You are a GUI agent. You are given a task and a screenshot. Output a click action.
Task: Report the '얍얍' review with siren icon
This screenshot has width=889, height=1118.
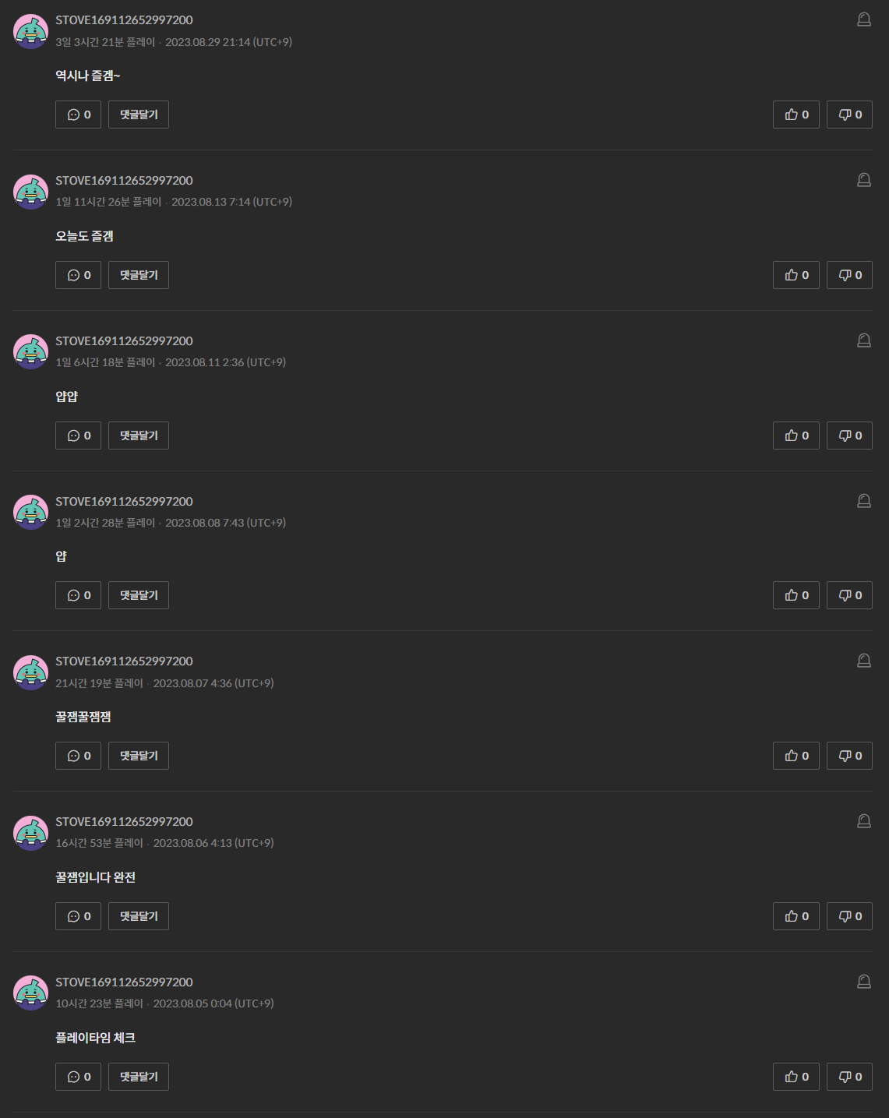pyautogui.click(x=864, y=340)
